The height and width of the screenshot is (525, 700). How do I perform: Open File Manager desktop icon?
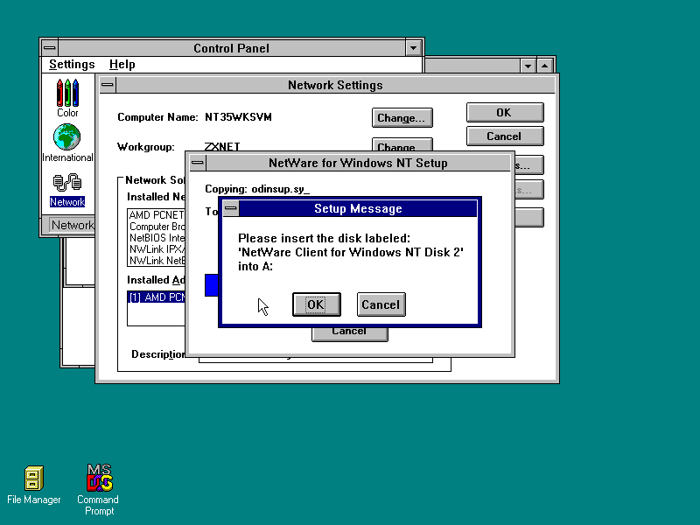pos(34,486)
